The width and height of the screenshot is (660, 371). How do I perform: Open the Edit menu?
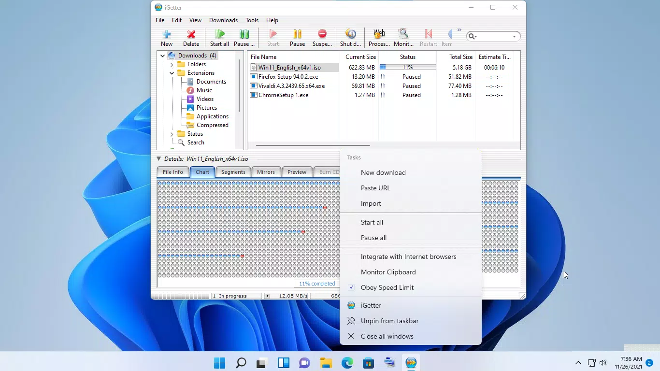click(x=177, y=20)
